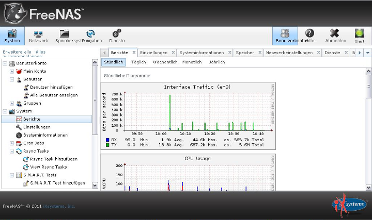The width and height of the screenshot is (372, 220).
Task: Click View Rsync Tasks
Action: coord(49,167)
